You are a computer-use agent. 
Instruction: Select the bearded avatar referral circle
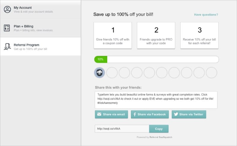pos(100,73)
